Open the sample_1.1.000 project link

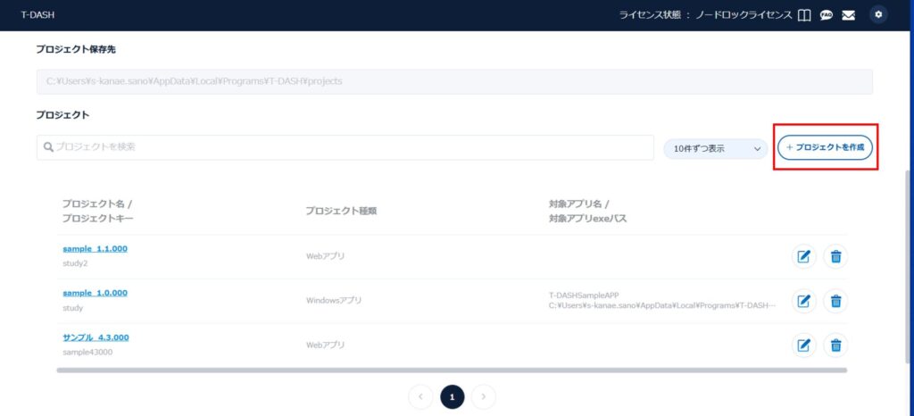tap(95, 248)
